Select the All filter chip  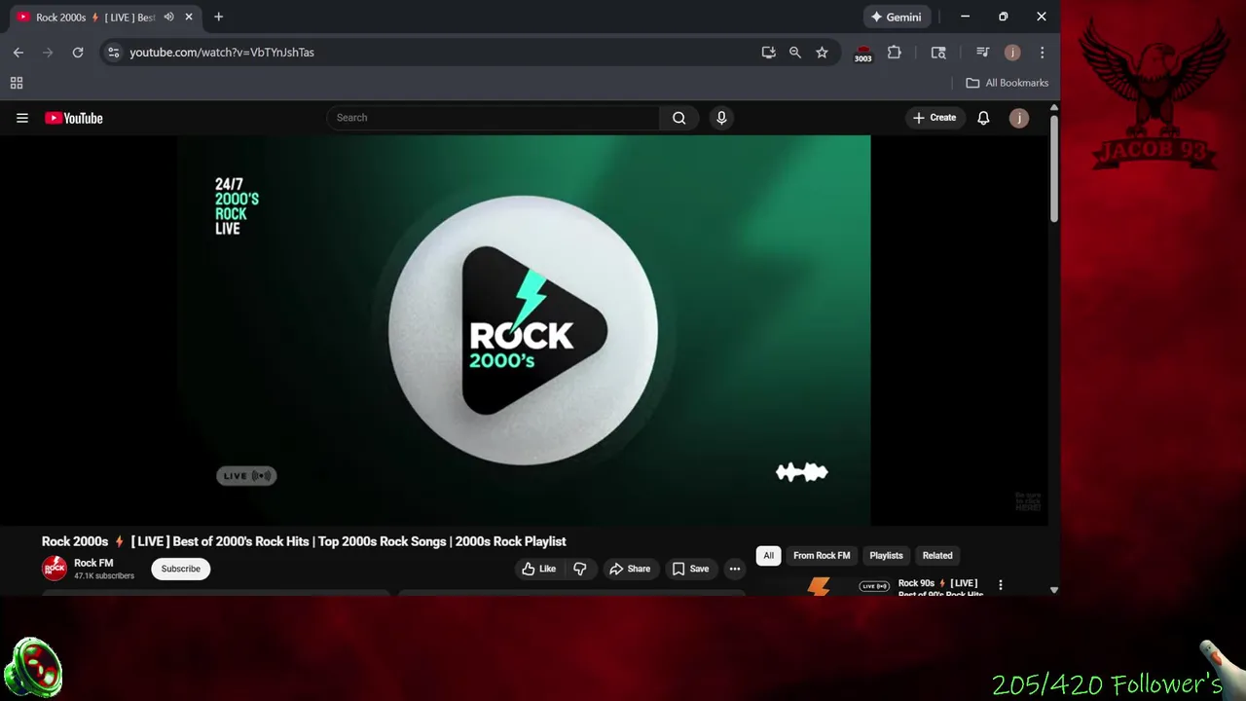click(768, 555)
